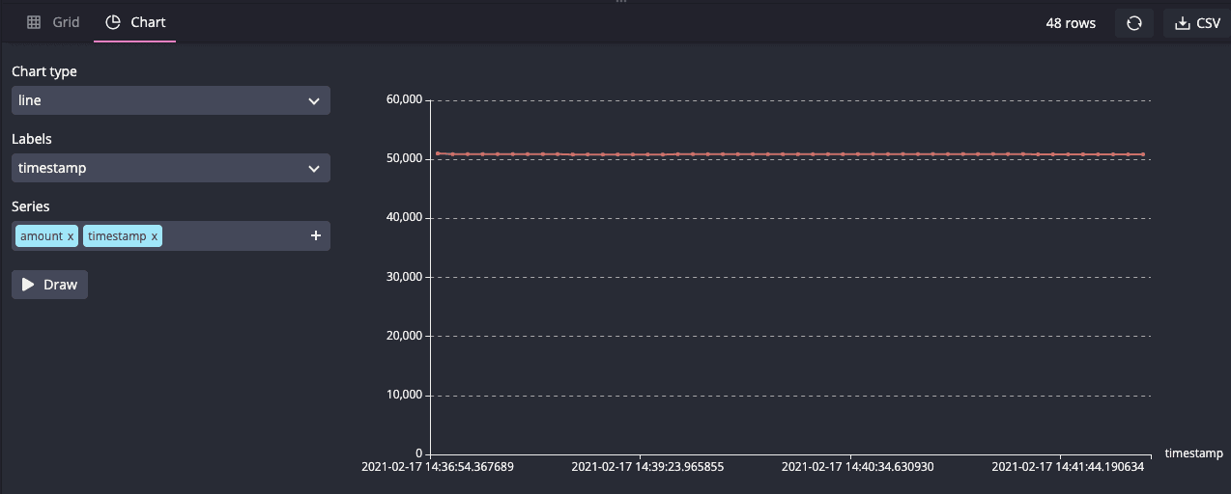Viewport: 1231px width, 494px height.
Task: Click the panel resize handle at top
Action: click(x=621, y=2)
